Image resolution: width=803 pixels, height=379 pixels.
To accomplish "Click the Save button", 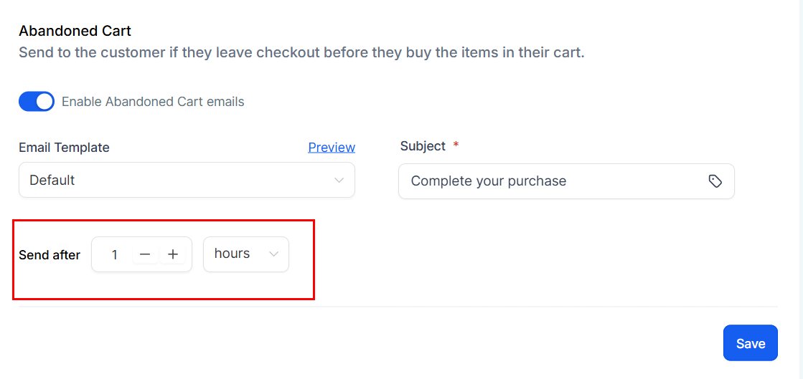I will pos(750,343).
